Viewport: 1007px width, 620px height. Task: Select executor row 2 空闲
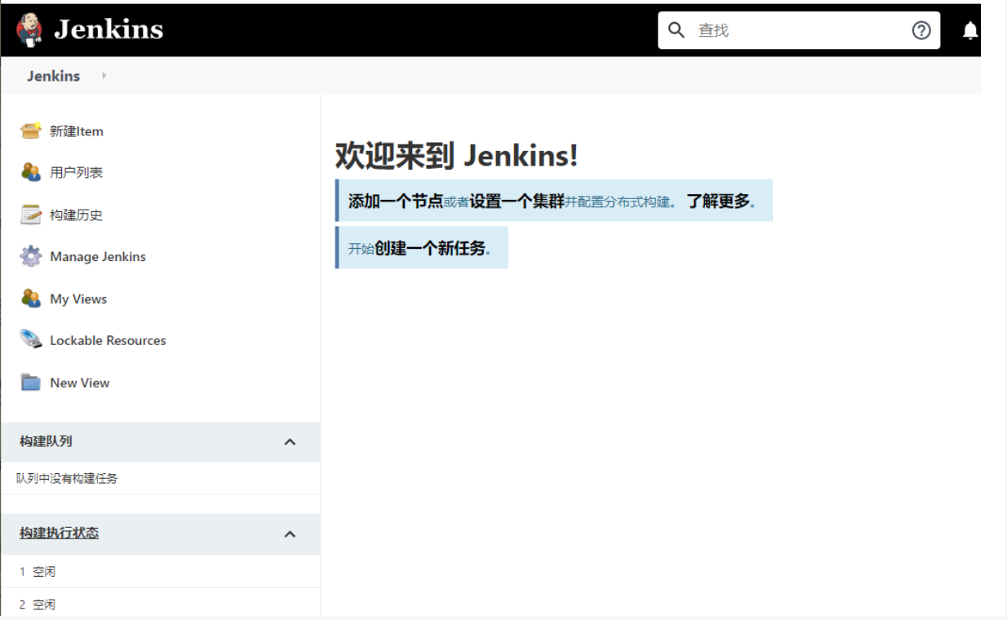pos(160,604)
